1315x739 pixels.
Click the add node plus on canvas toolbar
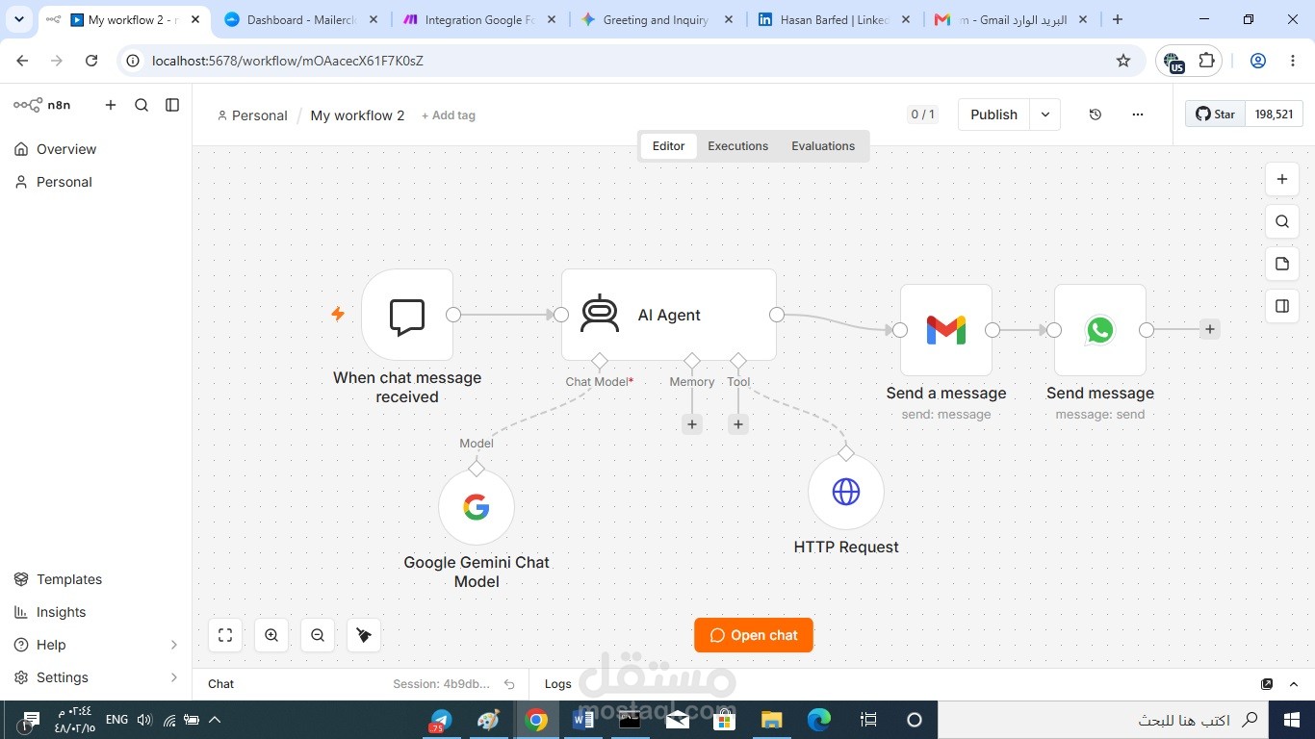pyautogui.click(x=1282, y=179)
